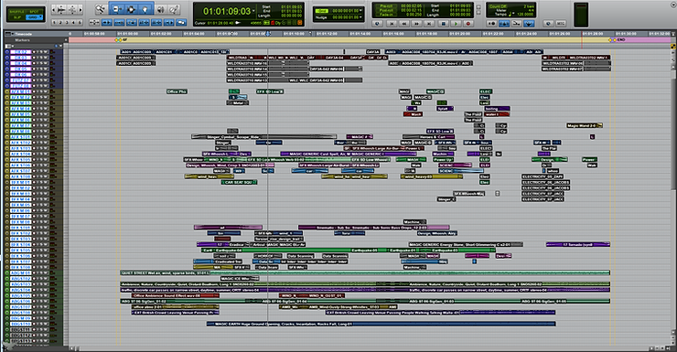677x352 pixels.
Task: Click the green Play transport button
Action: [456, 23]
